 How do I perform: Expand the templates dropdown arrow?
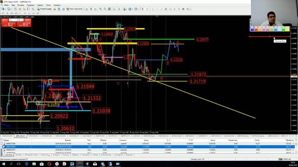pyautogui.click(x=138, y=9)
